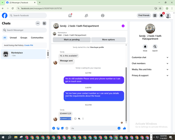175x140 pixels.
Task: Expand Media, files and links section
Action: [x=150, y=69]
